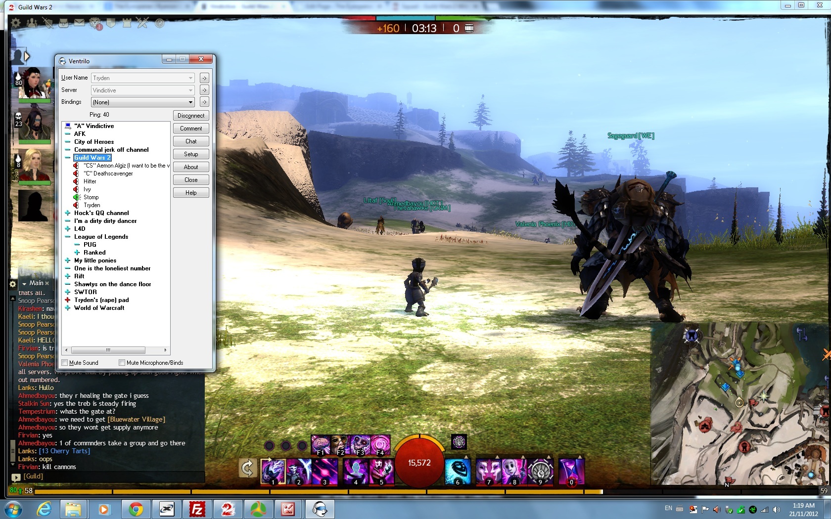Open the Mail envelope icon
This screenshot has width=831, height=519.
pos(79,23)
